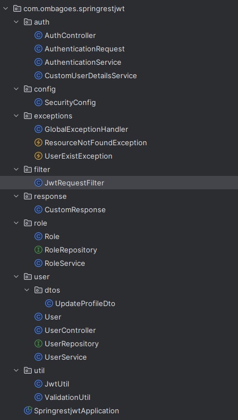The height and width of the screenshot is (420, 238).
Task: Collapse the dtos subpackage chevron
Action: (27, 289)
